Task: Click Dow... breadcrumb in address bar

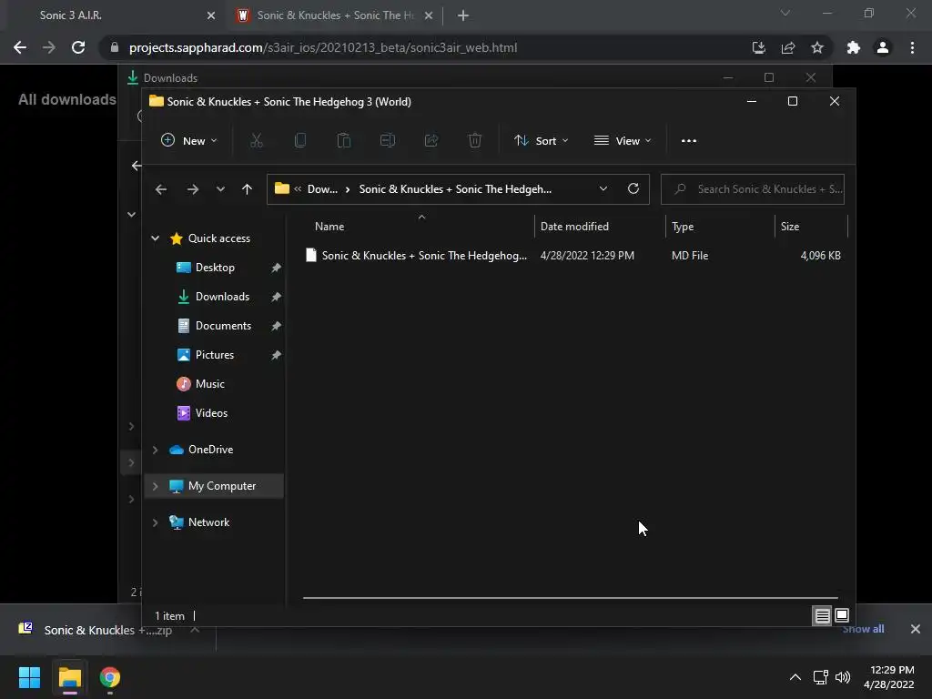Action: click(x=322, y=189)
